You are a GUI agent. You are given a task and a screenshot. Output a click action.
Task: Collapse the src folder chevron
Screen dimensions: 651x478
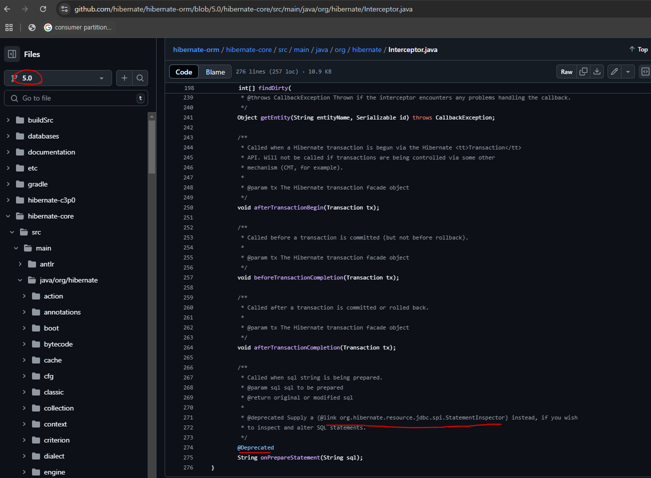coord(12,232)
